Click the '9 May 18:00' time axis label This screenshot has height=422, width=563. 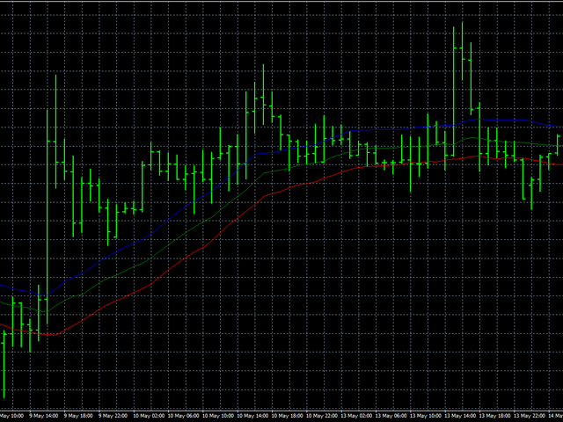[80, 416]
